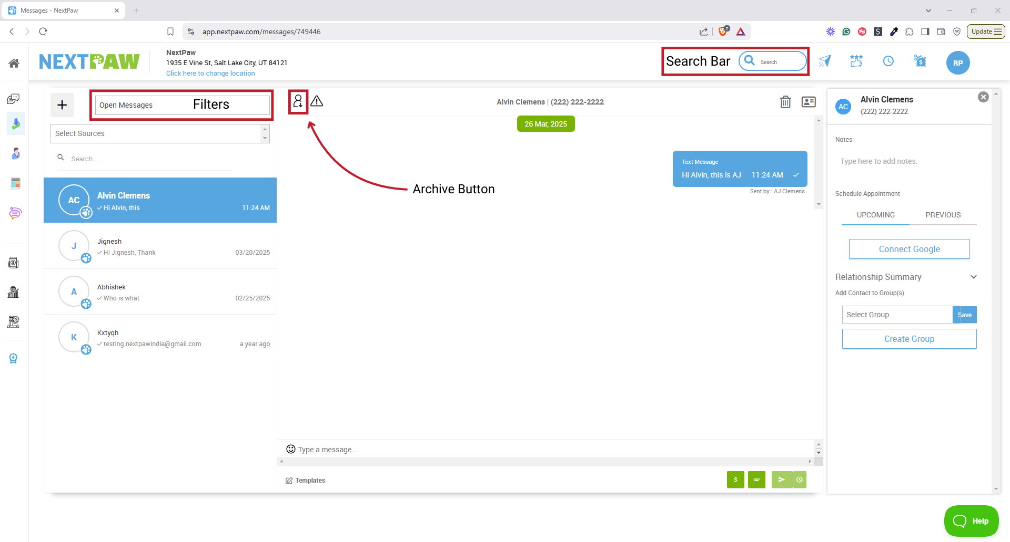This screenshot has height=542, width=1010.
Task: Open the Help chat widget
Action: pos(971,521)
